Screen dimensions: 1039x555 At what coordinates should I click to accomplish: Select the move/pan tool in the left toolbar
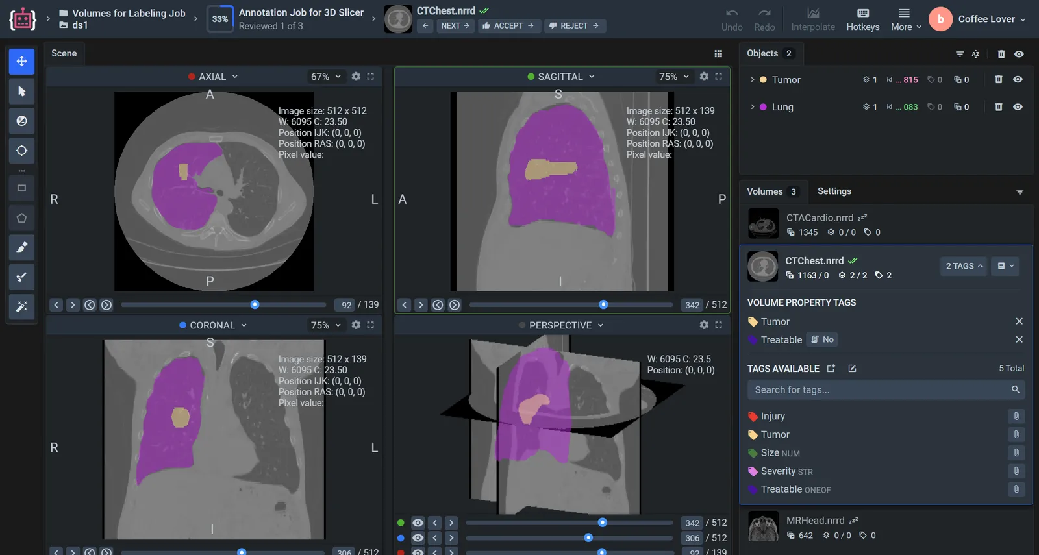click(21, 61)
